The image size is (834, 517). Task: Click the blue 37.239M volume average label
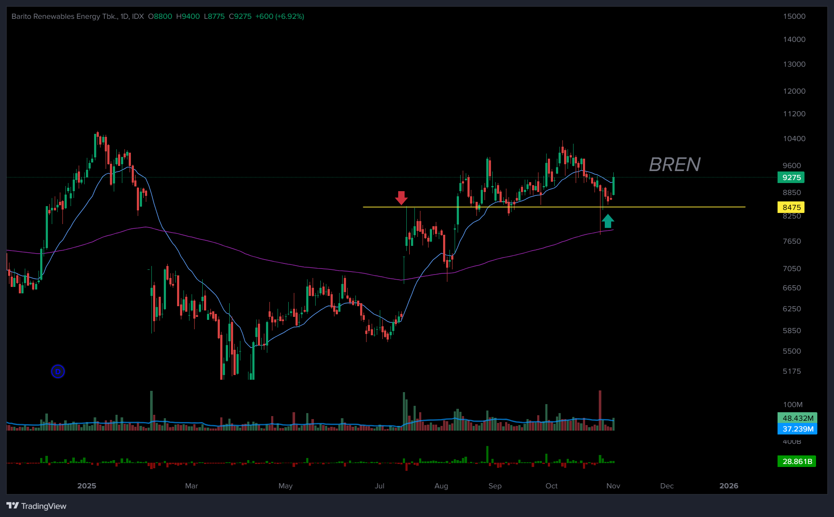[797, 428]
